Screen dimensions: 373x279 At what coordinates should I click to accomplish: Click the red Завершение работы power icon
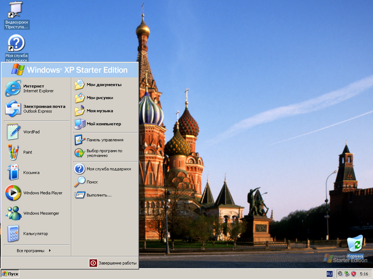[93, 263]
